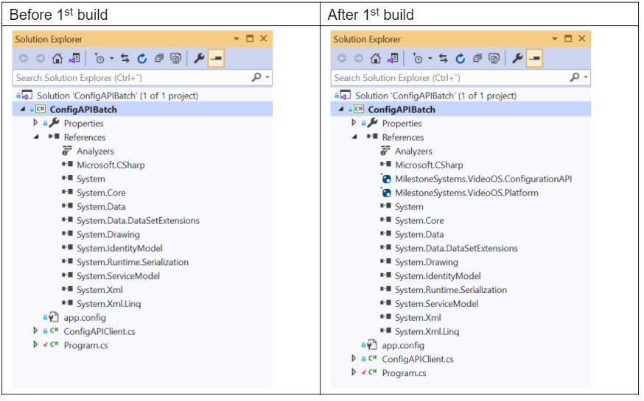Viewport: 644px width, 401px height.
Task: Click MilestoneSystems.VideoOS.ConfigurationAPI package icon
Action: point(386,179)
